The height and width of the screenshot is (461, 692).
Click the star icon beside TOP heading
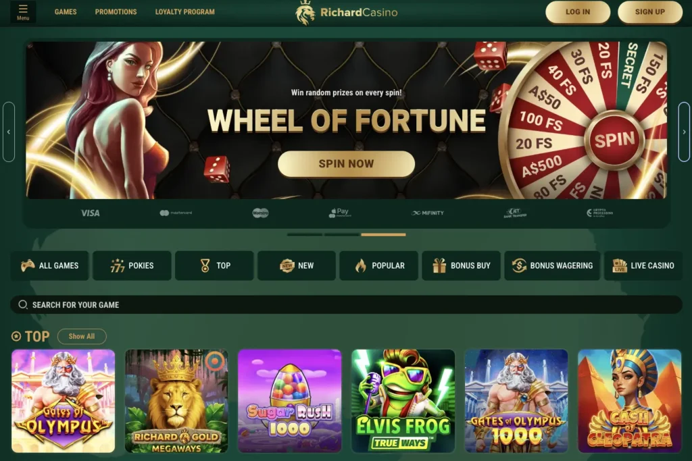point(16,336)
